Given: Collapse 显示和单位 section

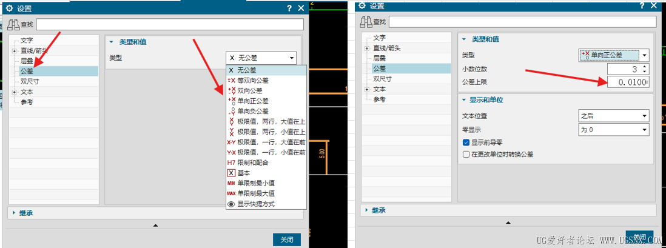Looking at the screenshot, I should point(464,100).
